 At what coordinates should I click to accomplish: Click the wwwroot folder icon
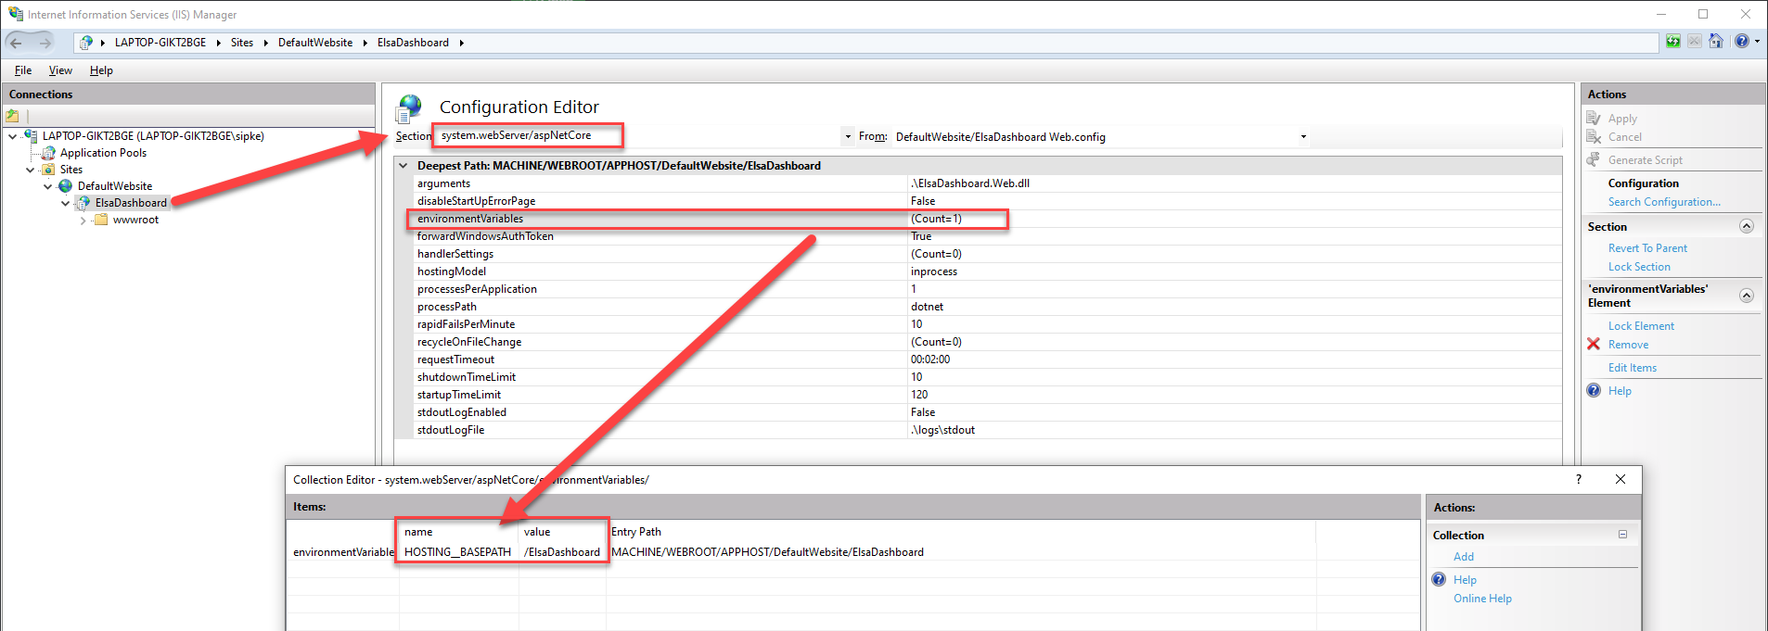click(x=101, y=220)
